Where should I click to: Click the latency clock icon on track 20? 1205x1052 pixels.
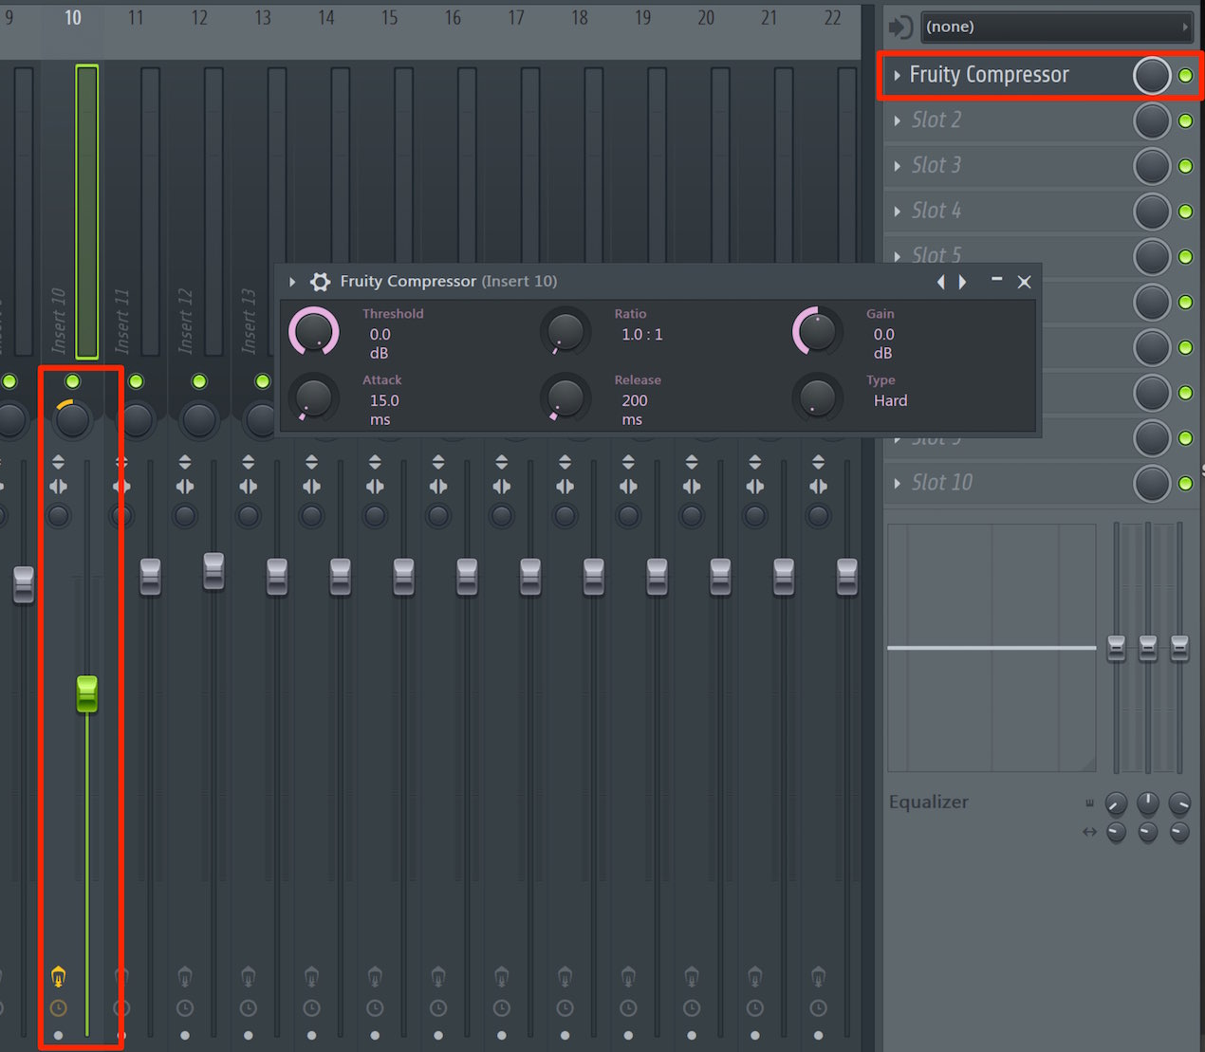[x=692, y=1008]
